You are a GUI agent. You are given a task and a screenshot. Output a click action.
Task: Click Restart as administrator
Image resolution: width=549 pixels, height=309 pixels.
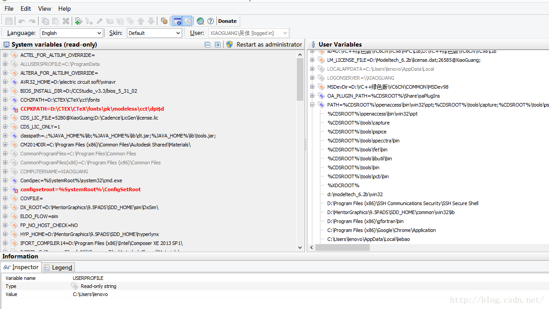tap(269, 44)
